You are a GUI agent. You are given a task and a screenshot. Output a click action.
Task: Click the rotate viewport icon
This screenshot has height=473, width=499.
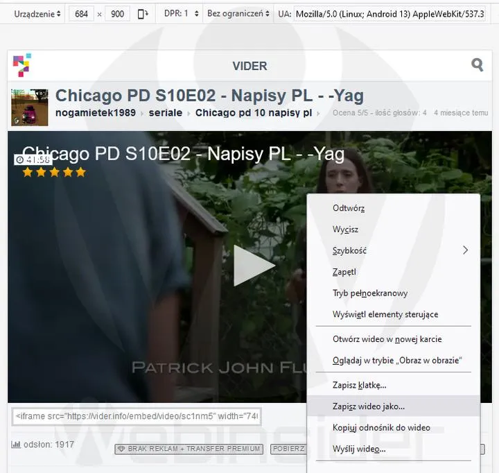coord(143,14)
